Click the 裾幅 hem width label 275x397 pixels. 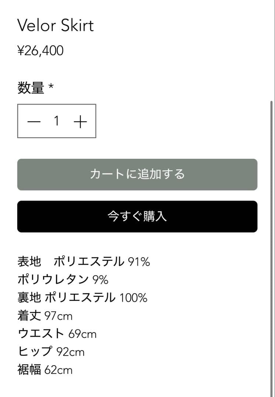click(x=29, y=369)
